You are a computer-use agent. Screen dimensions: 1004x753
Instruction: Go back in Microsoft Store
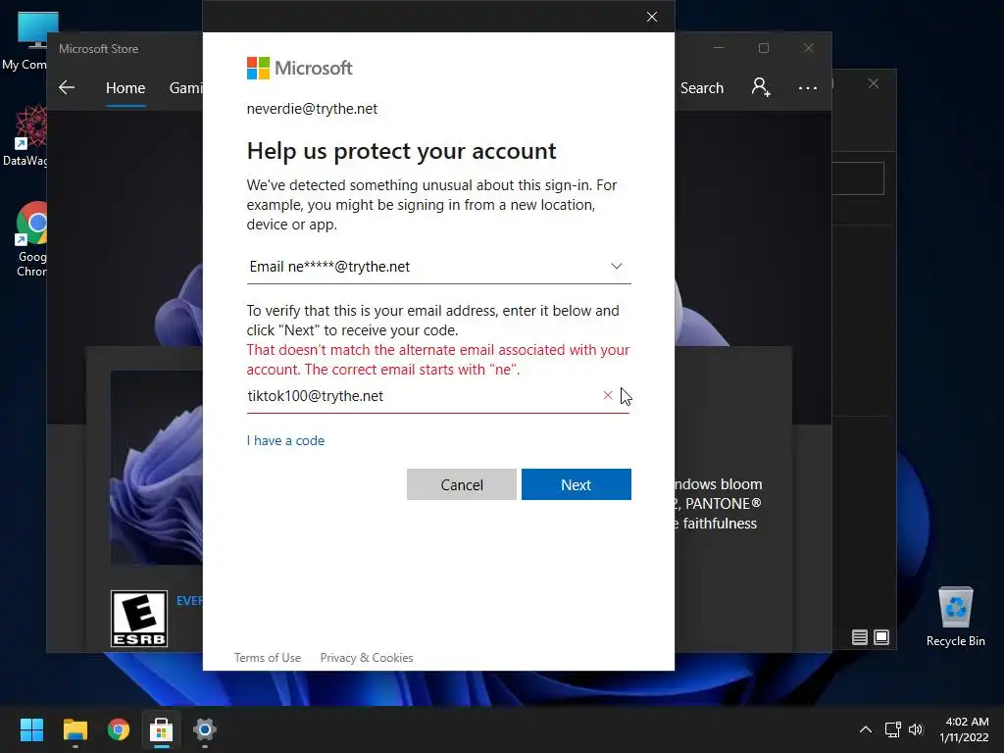pos(67,87)
